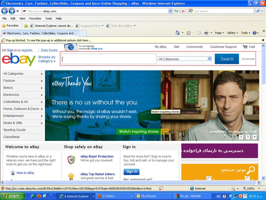Click into the eBay search text field
This screenshot has width=266, height=200.
pyautogui.click(x=109, y=59)
